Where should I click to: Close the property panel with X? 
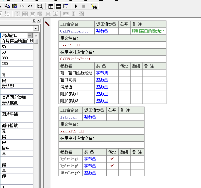[x=39, y=21]
